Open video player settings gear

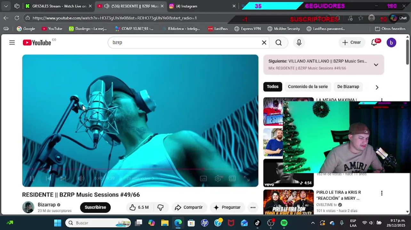[x=218, y=179]
